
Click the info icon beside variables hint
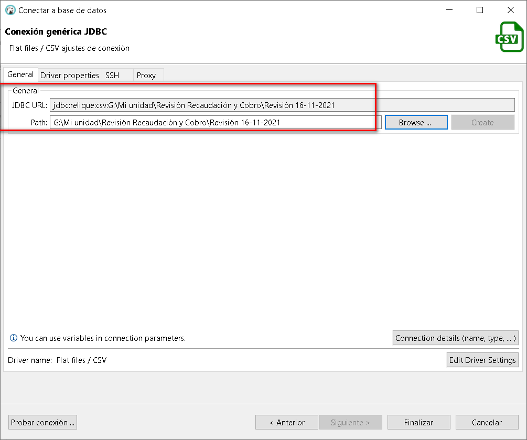coord(14,338)
